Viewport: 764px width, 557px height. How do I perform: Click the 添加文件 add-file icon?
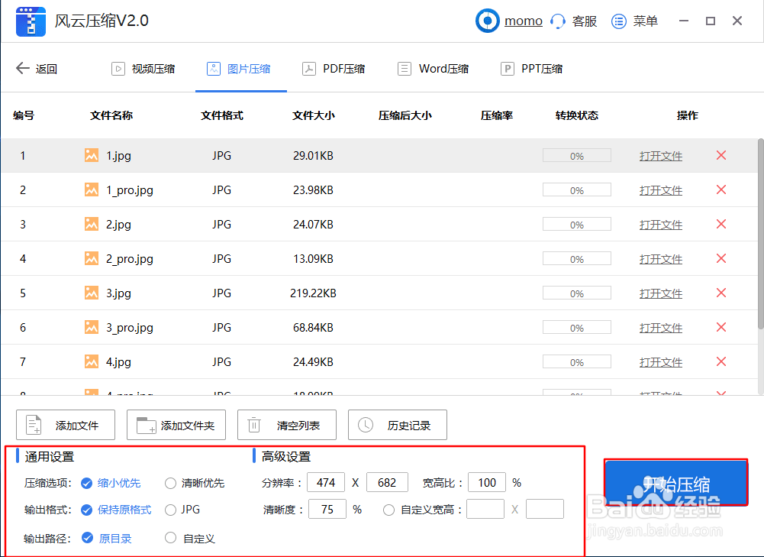tap(32, 425)
